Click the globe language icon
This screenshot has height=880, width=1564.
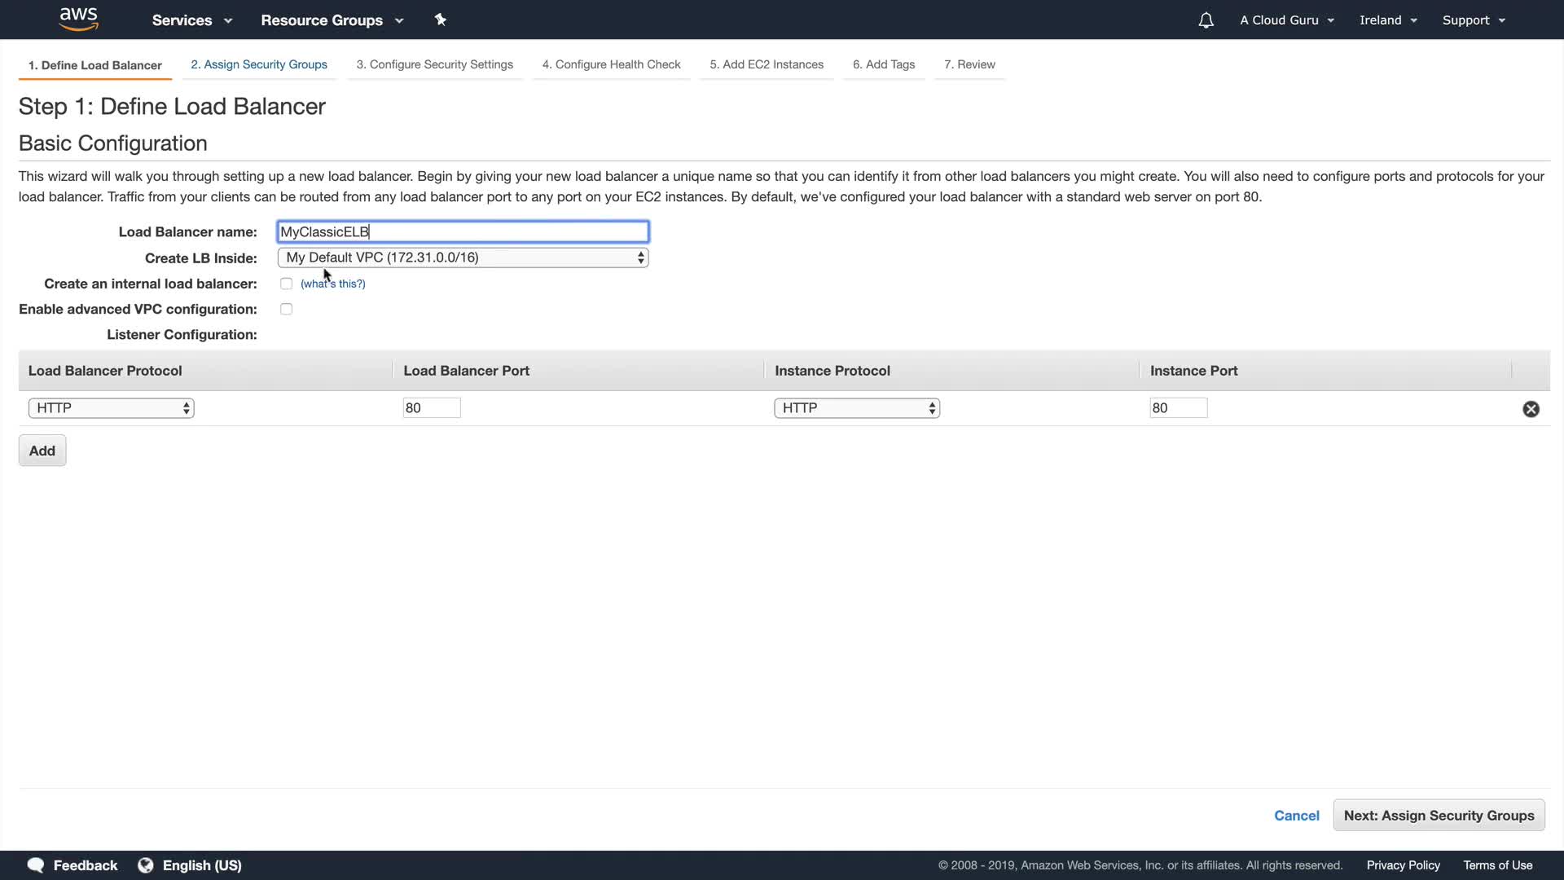pos(146,865)
